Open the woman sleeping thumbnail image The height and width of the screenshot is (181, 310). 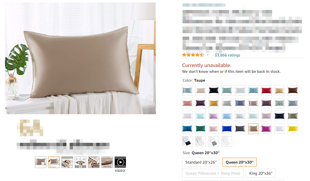click(x=67, y=162)
